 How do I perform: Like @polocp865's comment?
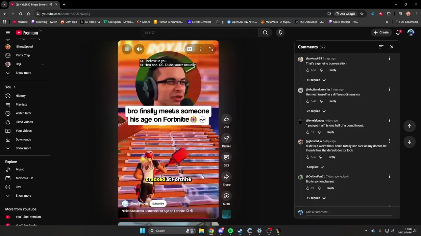(308, 70)
